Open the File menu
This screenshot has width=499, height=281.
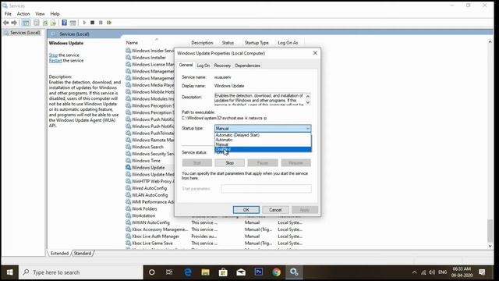8,14
